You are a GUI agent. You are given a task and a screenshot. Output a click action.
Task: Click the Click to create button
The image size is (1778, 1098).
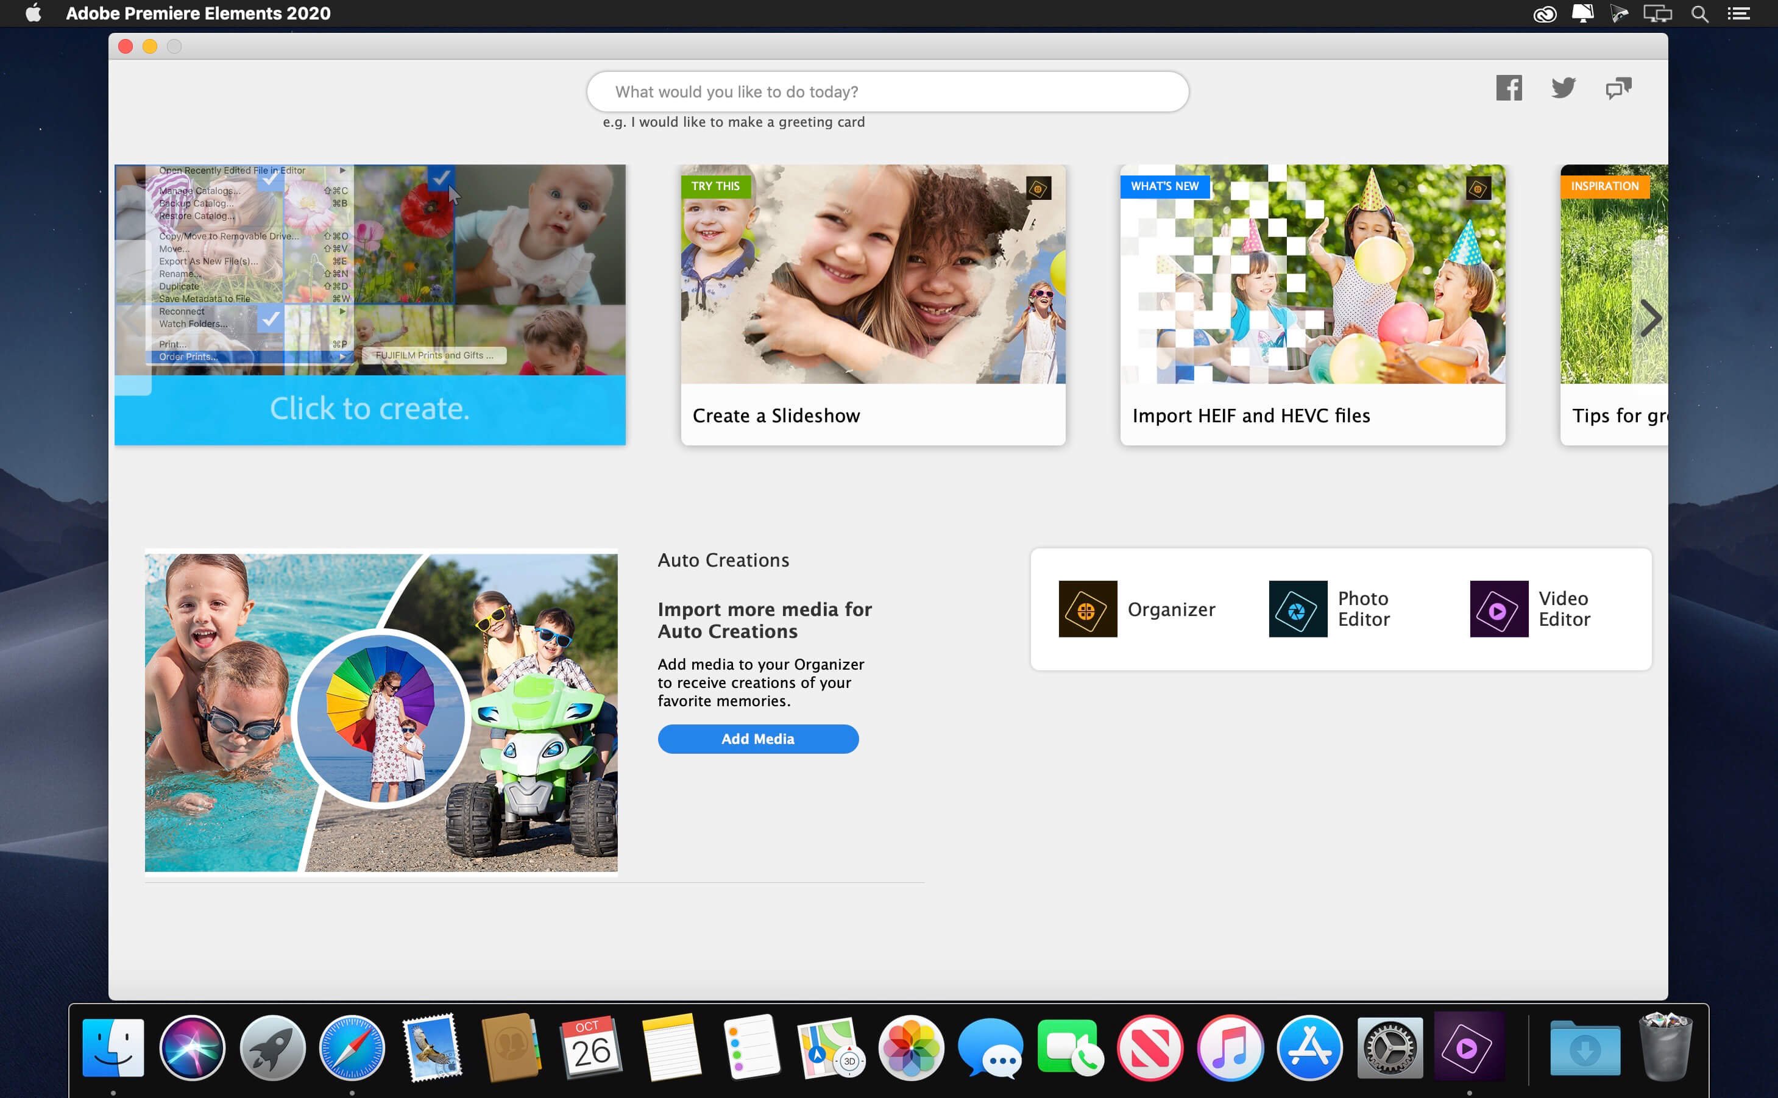[370, 409]
